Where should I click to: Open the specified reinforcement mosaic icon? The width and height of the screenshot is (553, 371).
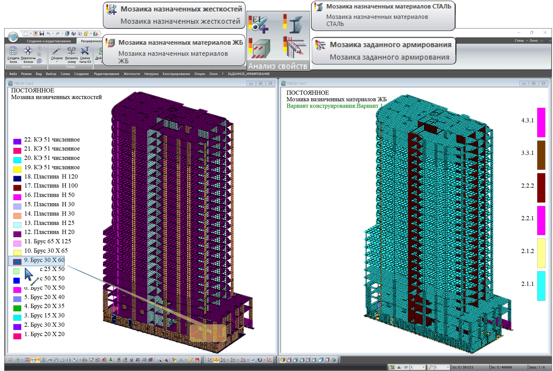click(x=293, y=47)
